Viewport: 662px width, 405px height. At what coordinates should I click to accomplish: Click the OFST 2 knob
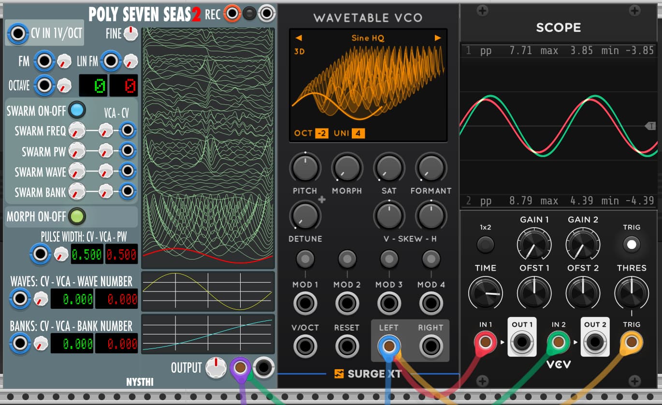pos(583,293)
